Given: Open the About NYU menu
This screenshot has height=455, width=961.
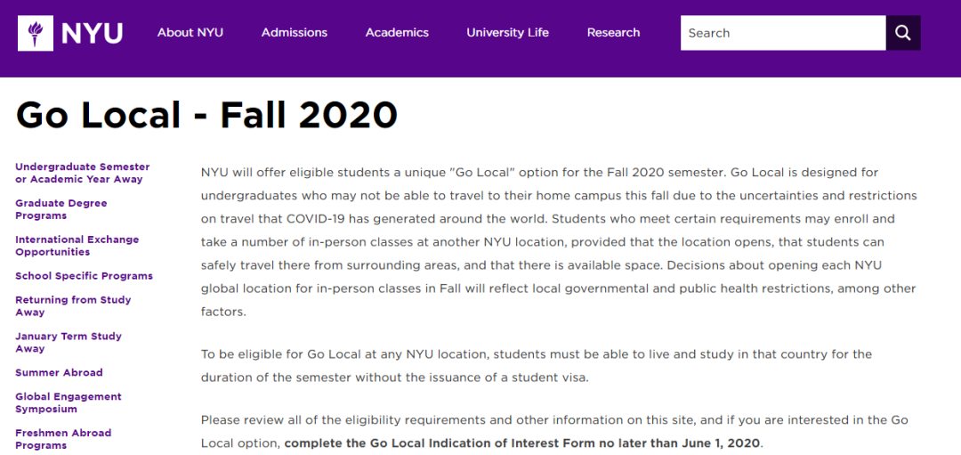Looking at the screenshot, I should point(190,33).
